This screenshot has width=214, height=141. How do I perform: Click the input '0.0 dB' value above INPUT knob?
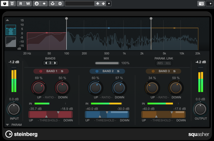click(x=14, y=99)
